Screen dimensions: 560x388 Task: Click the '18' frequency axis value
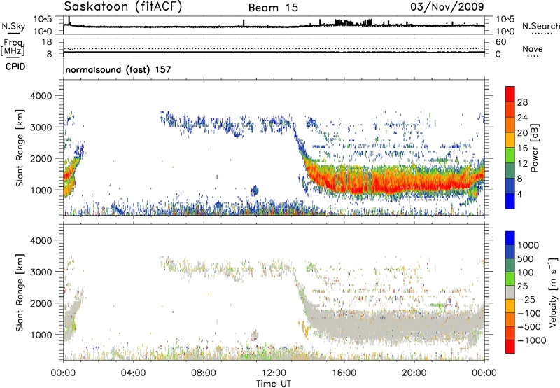(x=47, y=42)
